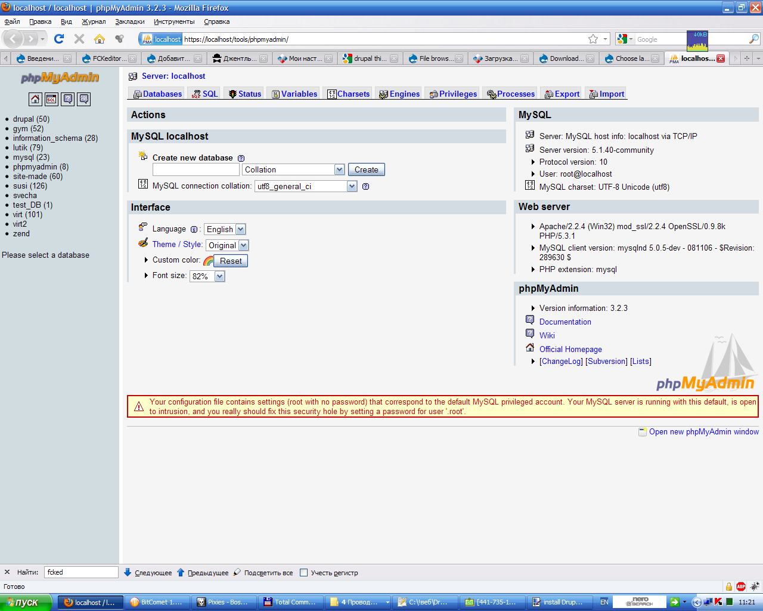This screenshot has height=611, width=763.
Task: Open the SQL tab
Action: pyautogui.click(x=205, y=94)
